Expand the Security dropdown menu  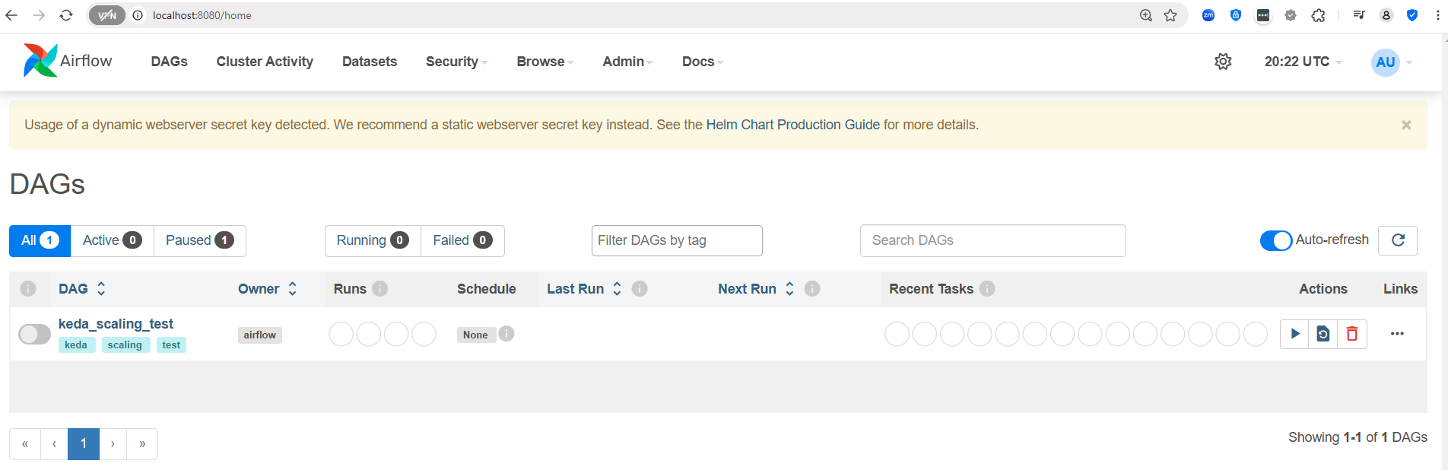tap(456, 62)
